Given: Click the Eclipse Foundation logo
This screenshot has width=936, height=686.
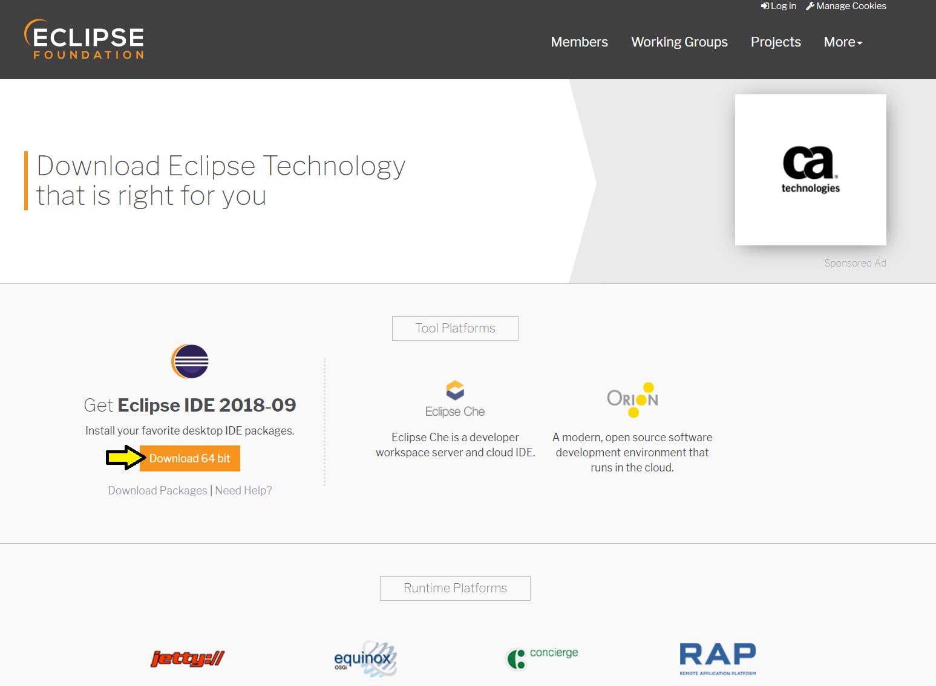Looking at the screenshot, I should click(84, 39).
